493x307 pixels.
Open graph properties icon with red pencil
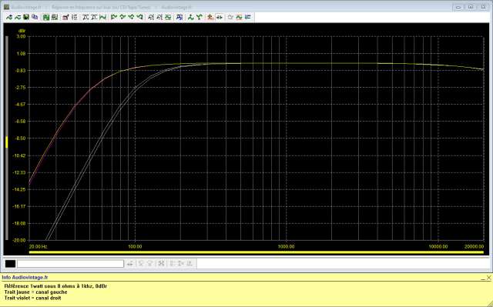(x=65, y=17)
